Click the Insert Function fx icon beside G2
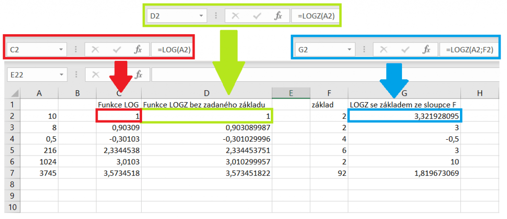The width and height of the screenshot is (507, 219). point(426,50)
